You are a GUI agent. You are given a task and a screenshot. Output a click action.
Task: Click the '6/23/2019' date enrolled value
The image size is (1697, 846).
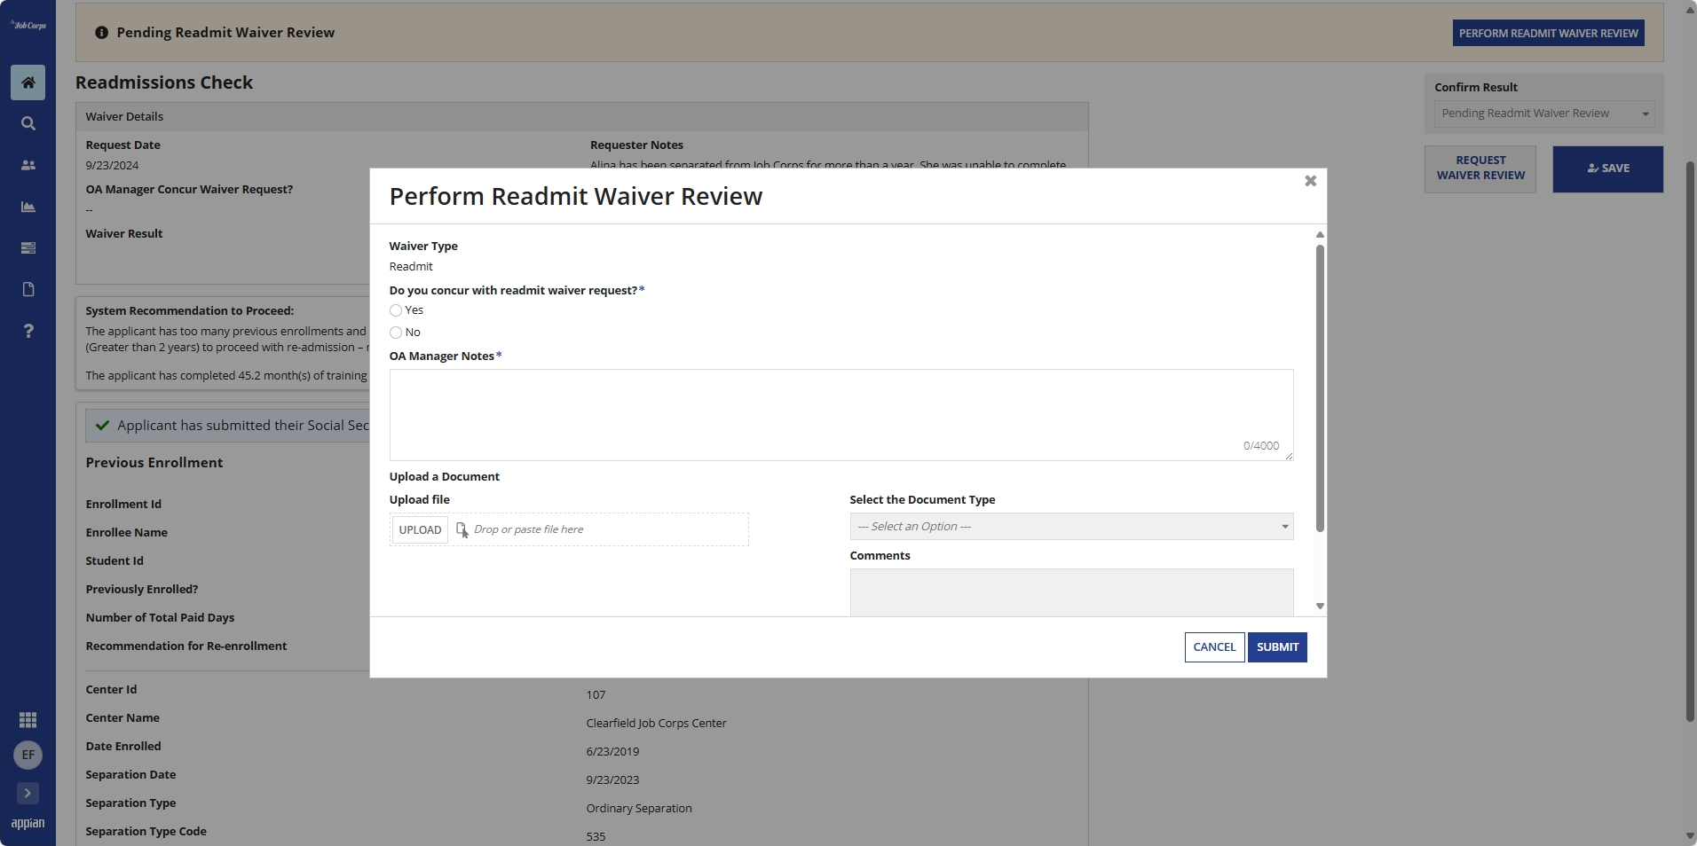coord(612,751)
